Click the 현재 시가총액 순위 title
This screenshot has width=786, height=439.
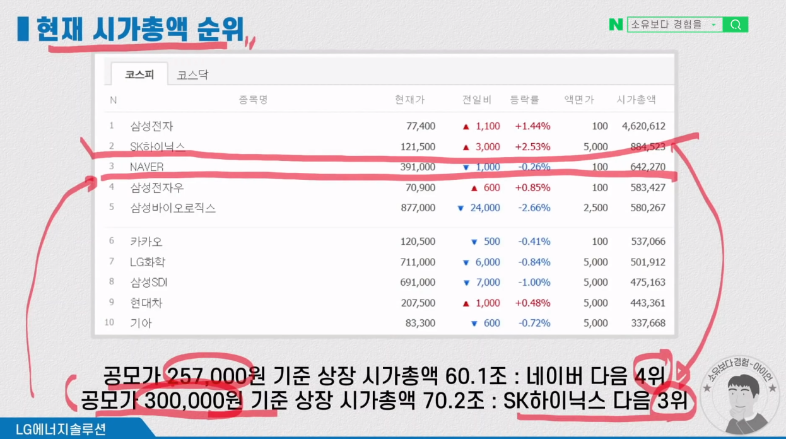coord(140,29)
